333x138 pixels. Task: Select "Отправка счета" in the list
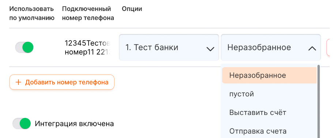pos(269,131)
